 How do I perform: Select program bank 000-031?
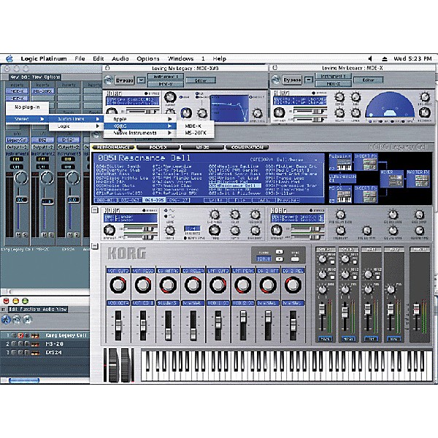106,200
